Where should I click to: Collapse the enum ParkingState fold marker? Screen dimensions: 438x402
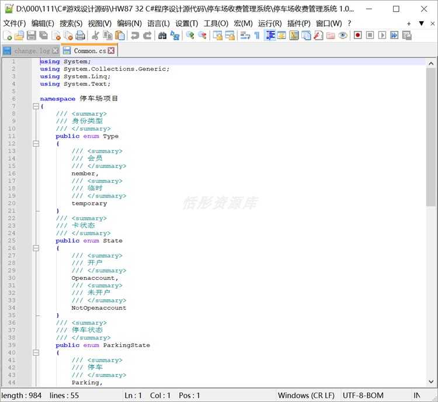point(36,353)
